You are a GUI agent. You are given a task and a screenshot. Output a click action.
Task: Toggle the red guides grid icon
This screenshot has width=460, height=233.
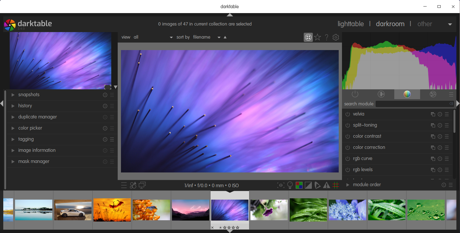coord(336,186)
